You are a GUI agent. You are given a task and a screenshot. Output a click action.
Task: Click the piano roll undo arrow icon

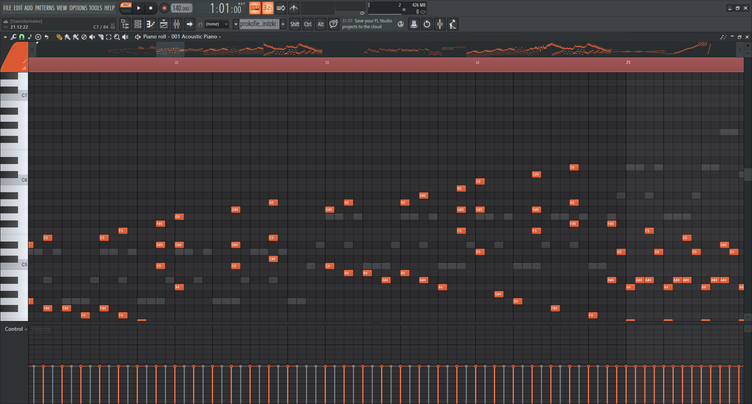47,37
